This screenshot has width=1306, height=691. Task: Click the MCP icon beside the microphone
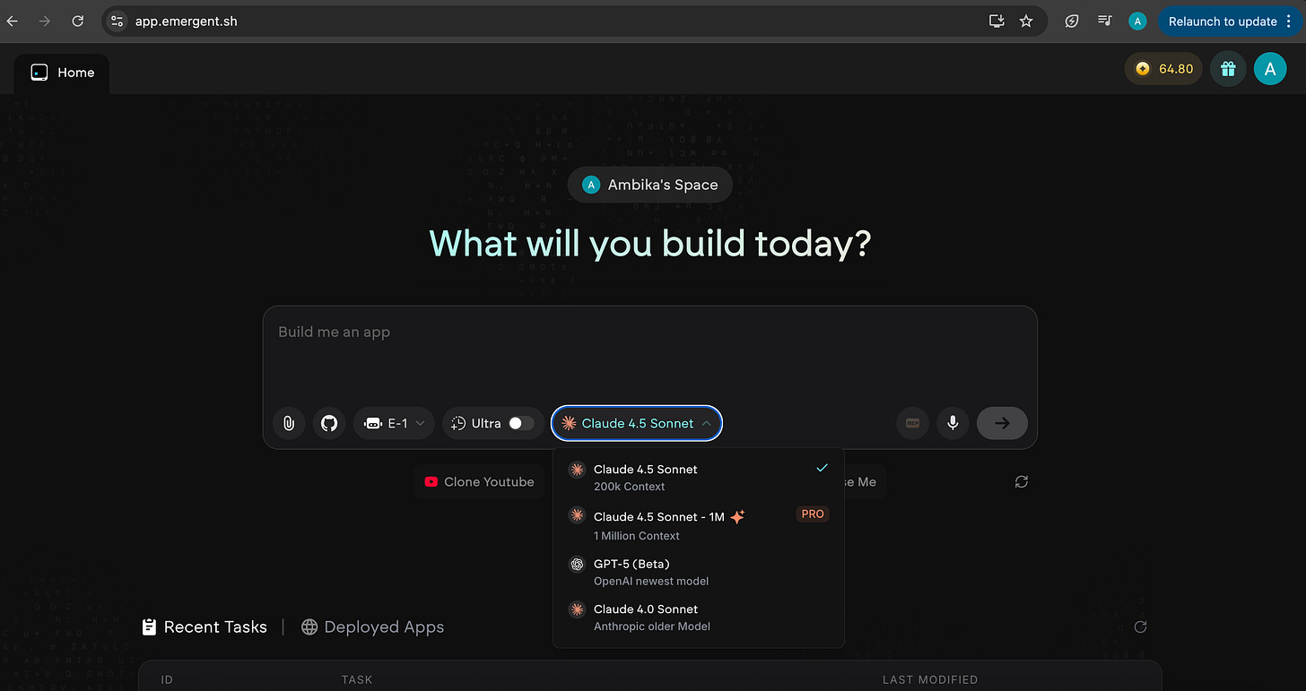point(913,423)
